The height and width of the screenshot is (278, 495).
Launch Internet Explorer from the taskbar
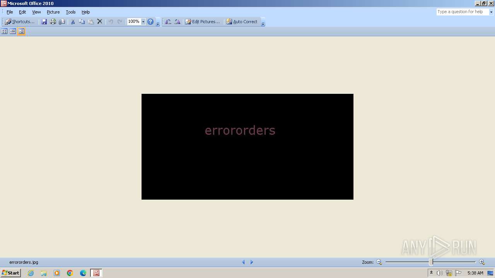(x=31, y=273)
